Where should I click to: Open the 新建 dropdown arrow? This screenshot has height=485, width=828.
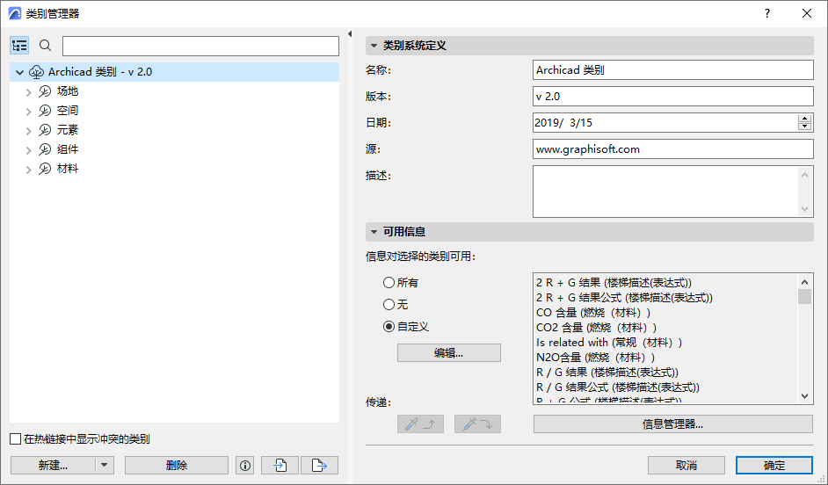(x=104, y=466)
